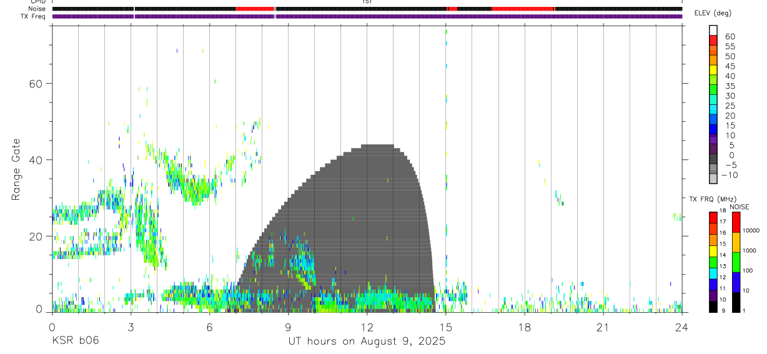Image resolution: width=767 pixels, height=354 pixels.
Task: Pick the green ELEV swatch between 35 and 30
Action: pyautogui.click(x=713, y=91)
